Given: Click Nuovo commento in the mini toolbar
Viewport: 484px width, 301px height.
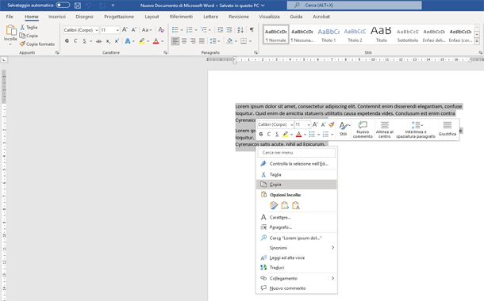Looking at the screenshot, I should 363,130.
